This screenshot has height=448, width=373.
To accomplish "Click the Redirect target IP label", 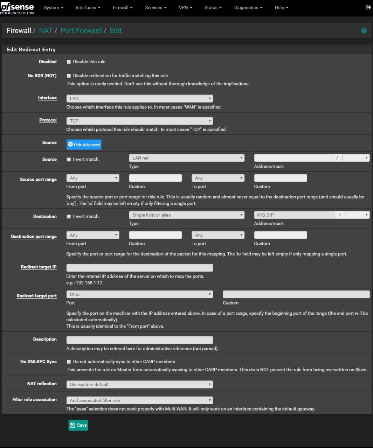I will pyautogui.click(x=39, y=267).
